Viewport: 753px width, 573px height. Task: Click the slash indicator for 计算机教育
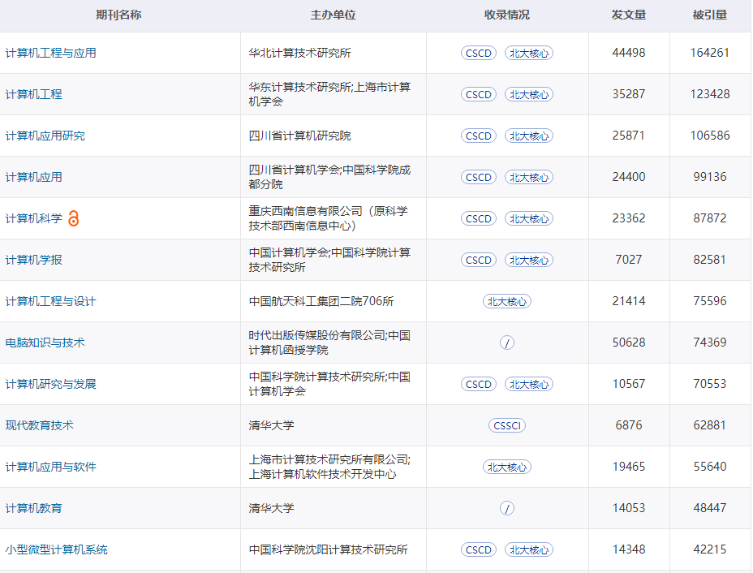coord(506,508)
